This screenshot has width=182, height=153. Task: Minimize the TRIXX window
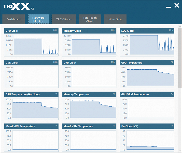click(x=169, y=7)
